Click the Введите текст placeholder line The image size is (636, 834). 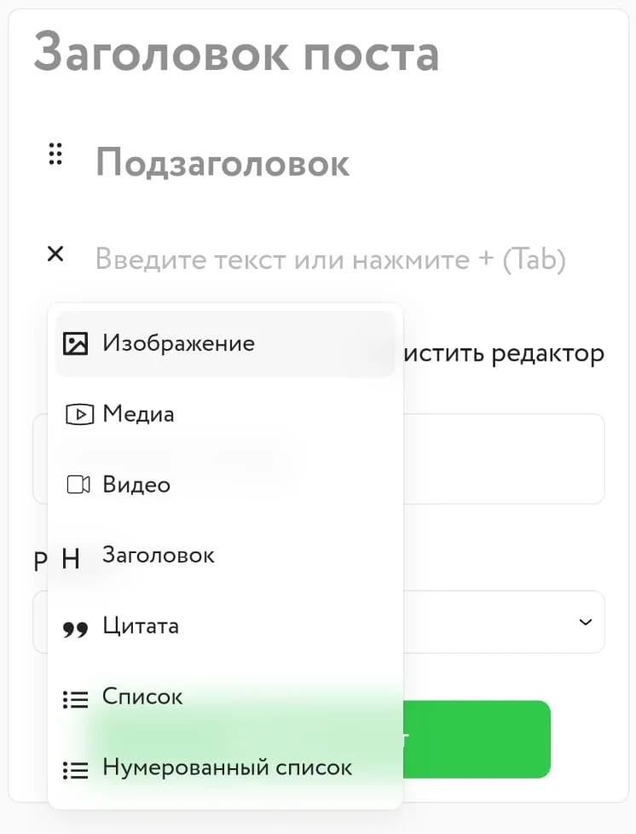(331, 259)
